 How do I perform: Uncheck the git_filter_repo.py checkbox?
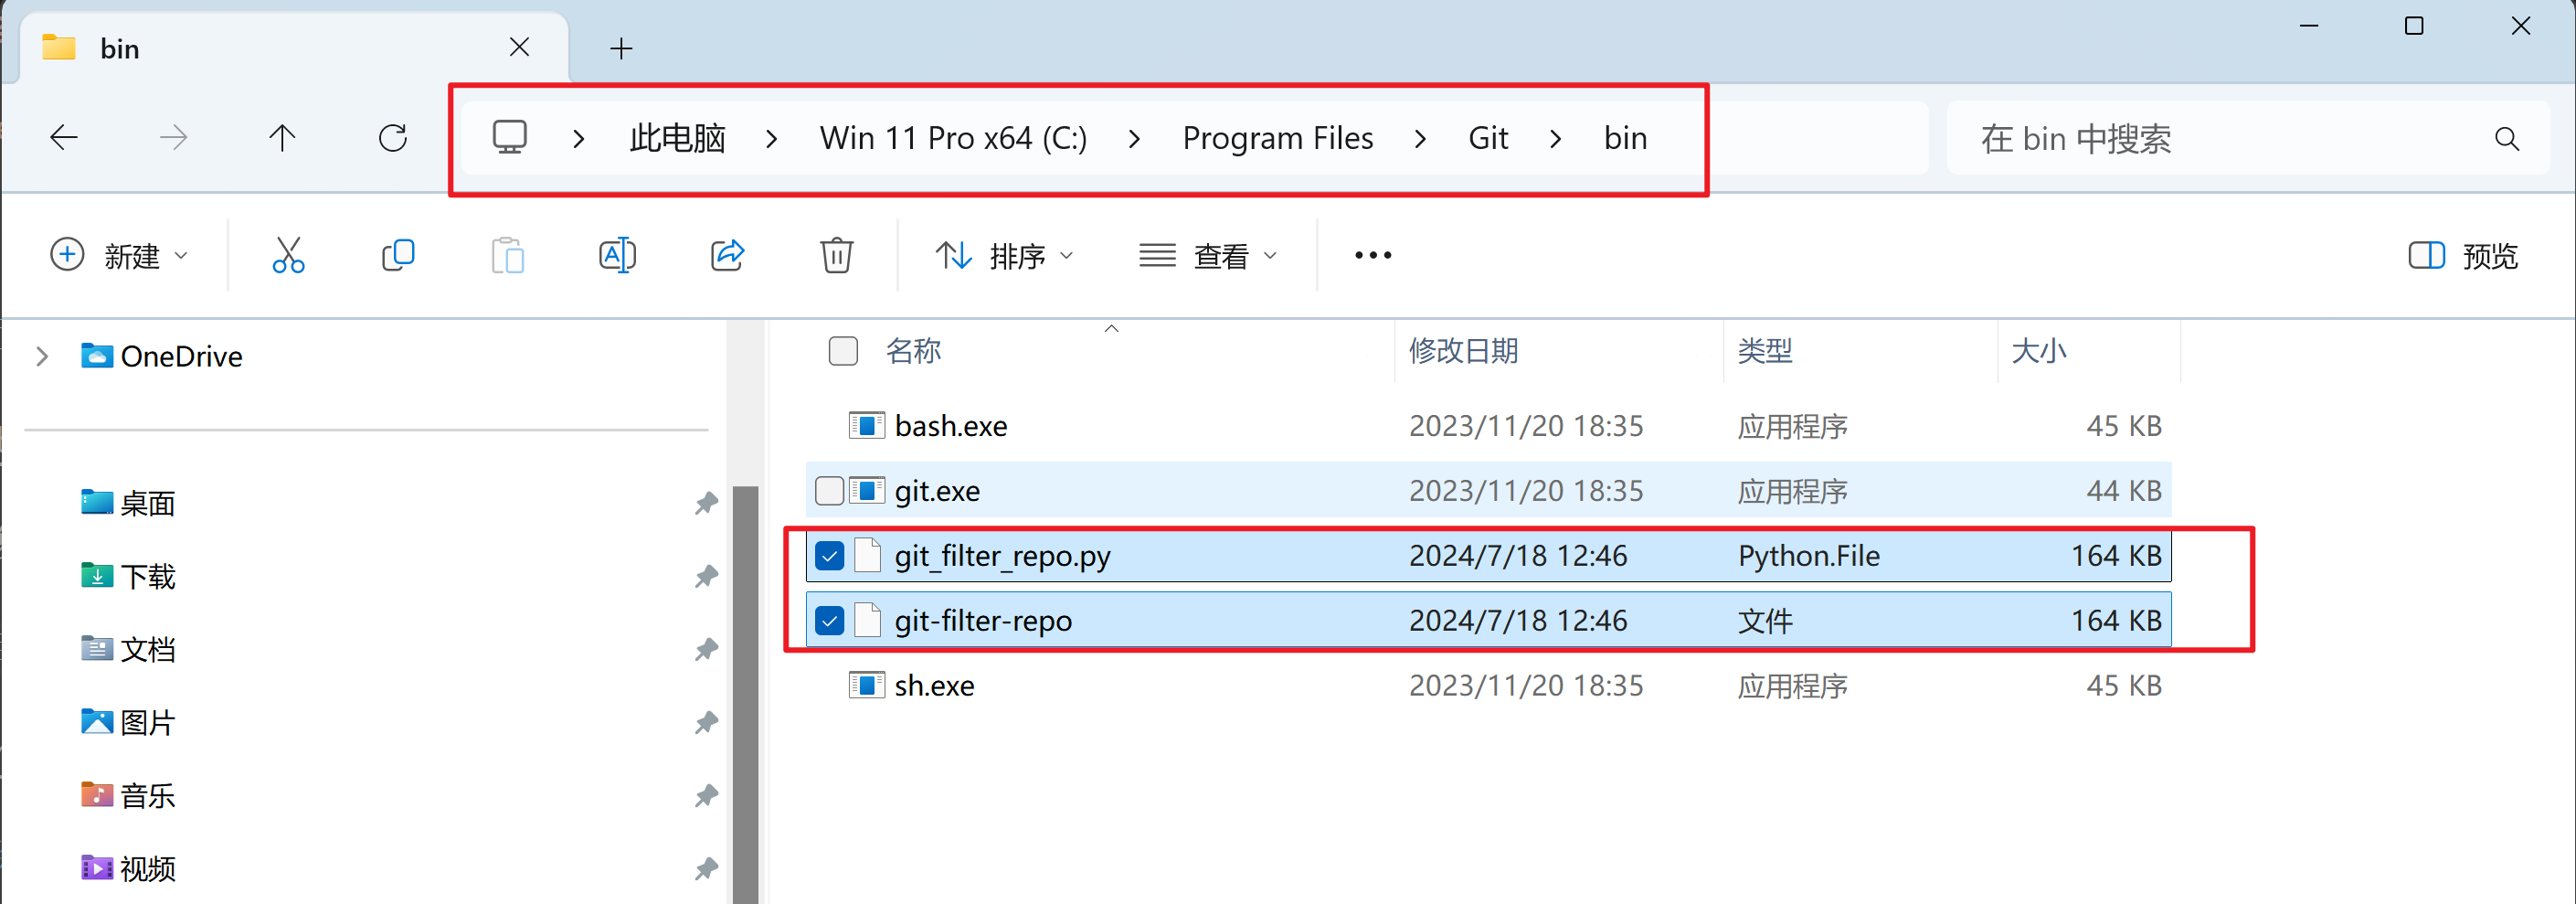tap(829, 555)
